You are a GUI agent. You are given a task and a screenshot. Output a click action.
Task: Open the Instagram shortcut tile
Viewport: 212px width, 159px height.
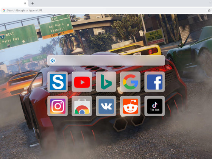(58, 106)
